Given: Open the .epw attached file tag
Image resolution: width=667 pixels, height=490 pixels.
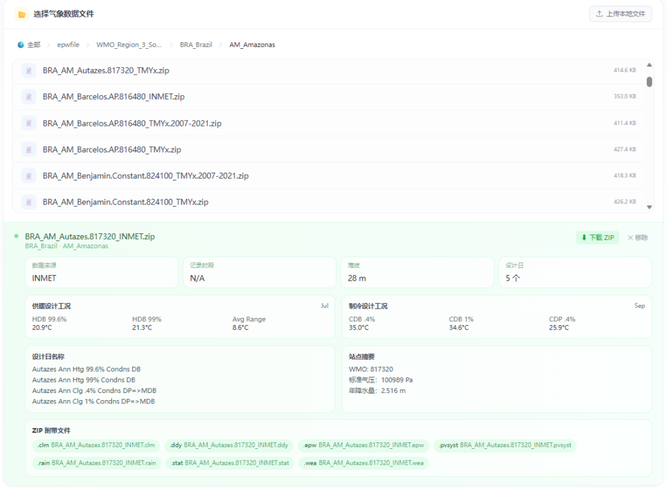Looking at the screenshot, I should (x=363, y=446).
